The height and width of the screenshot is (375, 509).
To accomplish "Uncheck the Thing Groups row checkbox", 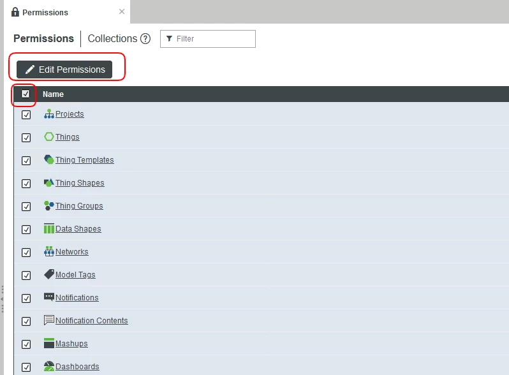I will [26, 207].
